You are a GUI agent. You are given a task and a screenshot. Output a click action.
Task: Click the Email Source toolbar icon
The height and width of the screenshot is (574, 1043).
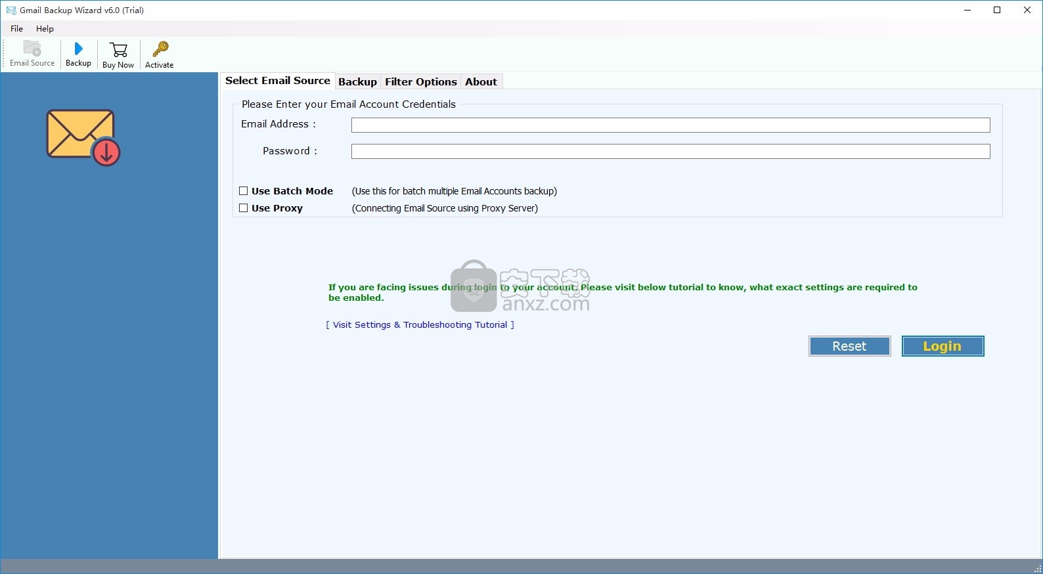[32, 54]
